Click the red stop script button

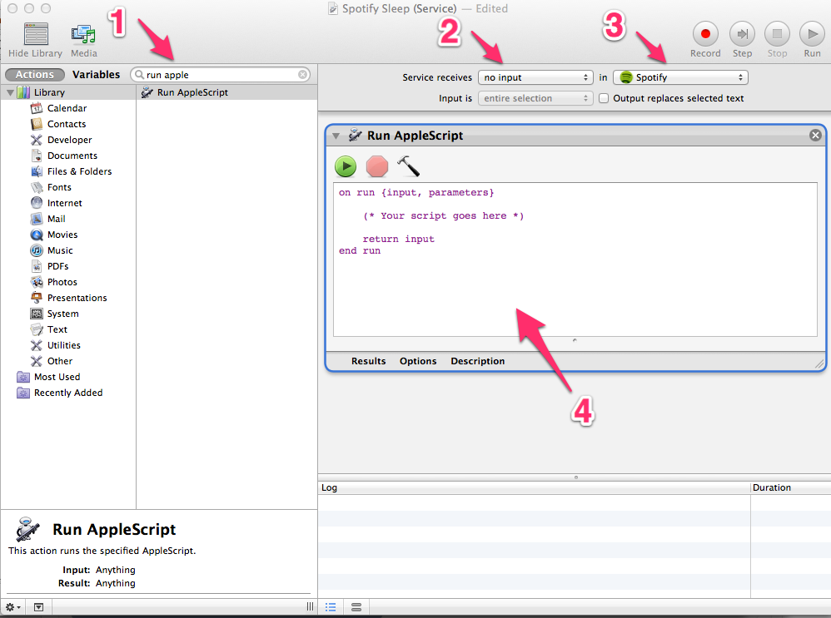pyautogui.click(x=377, y=166)
